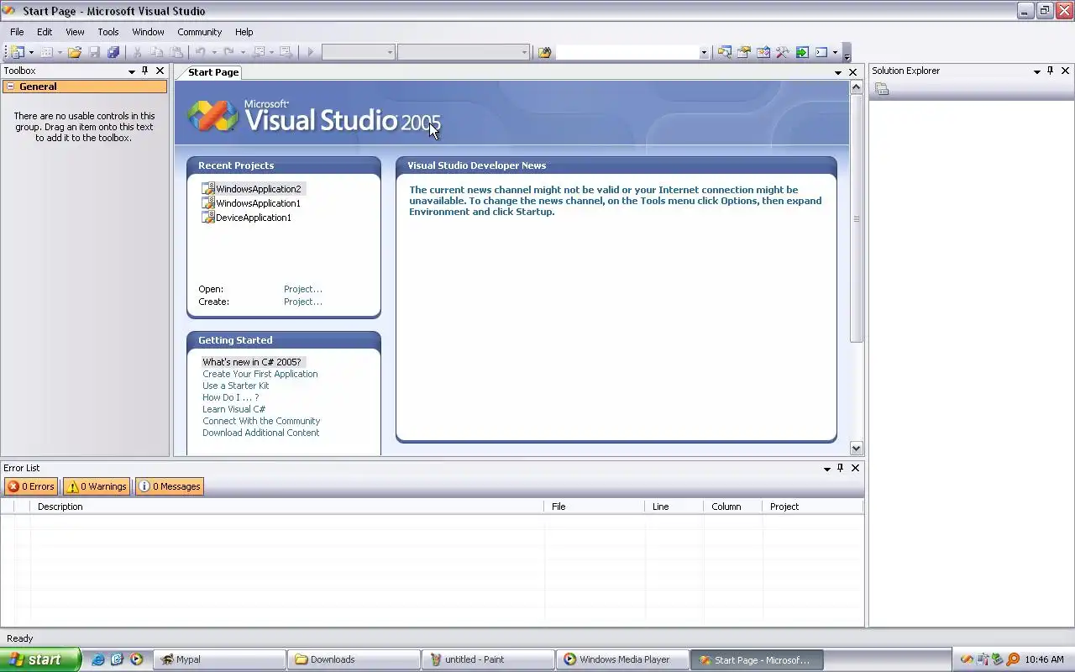Pin the Toolbox panel with auto-hide
The width and height of the screenshot is (1075, 672).
(144, 71)
